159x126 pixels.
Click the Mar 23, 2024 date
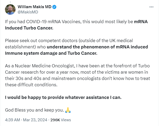35,120
